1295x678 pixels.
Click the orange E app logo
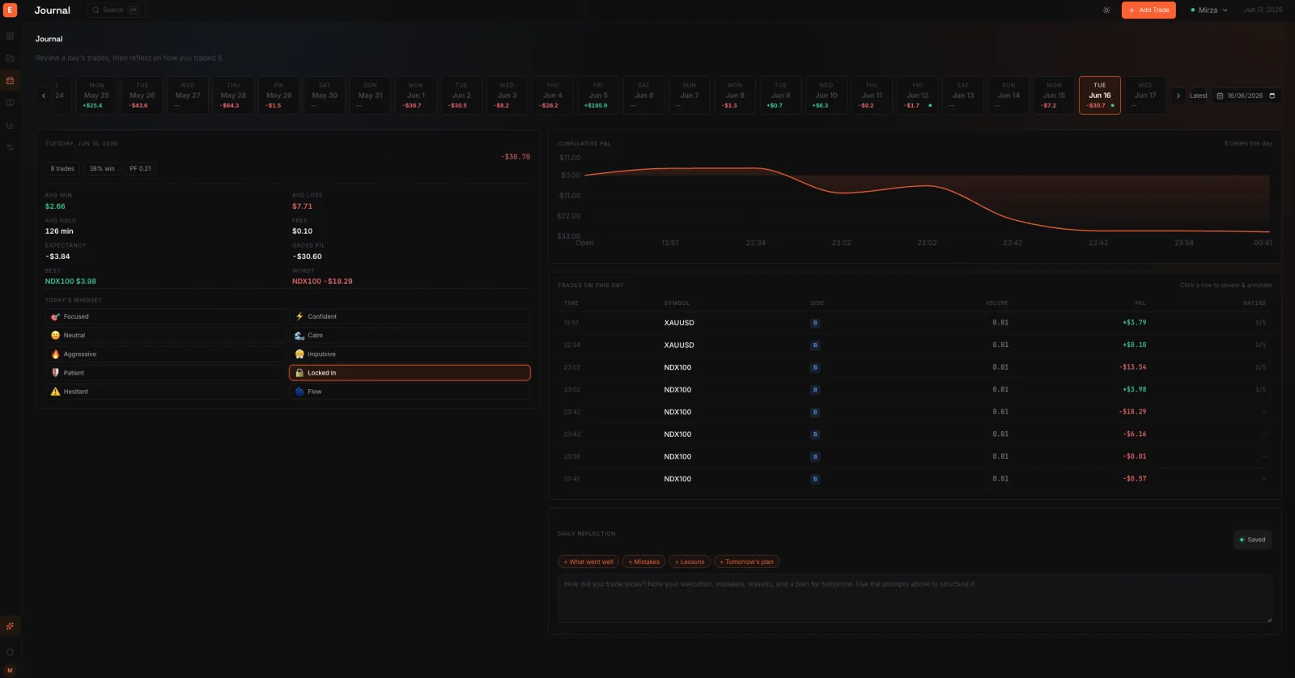10,10
